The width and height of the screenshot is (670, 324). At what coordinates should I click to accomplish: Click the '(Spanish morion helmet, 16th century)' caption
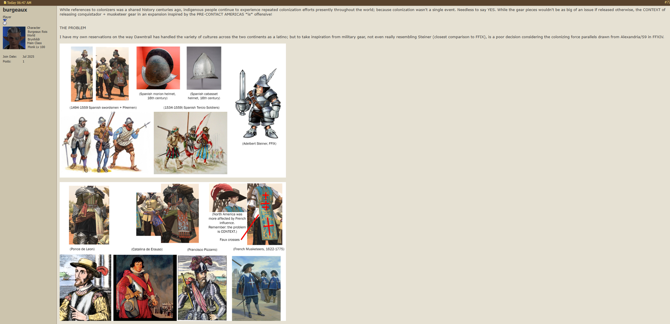157,96
